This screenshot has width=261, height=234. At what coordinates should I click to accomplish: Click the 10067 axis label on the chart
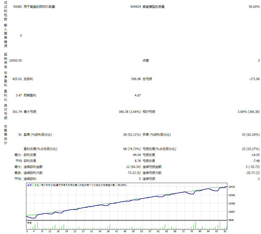tap(232, 212)
